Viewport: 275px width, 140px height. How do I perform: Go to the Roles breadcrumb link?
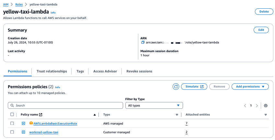pyautogui.click(x=19, y=5)
